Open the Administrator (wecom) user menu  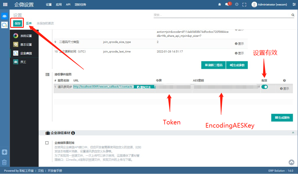269,5
